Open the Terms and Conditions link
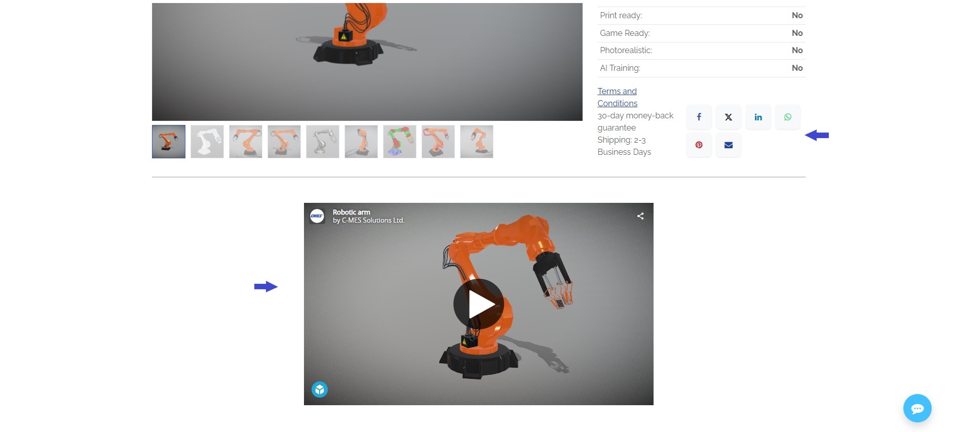 pos(617,97)
